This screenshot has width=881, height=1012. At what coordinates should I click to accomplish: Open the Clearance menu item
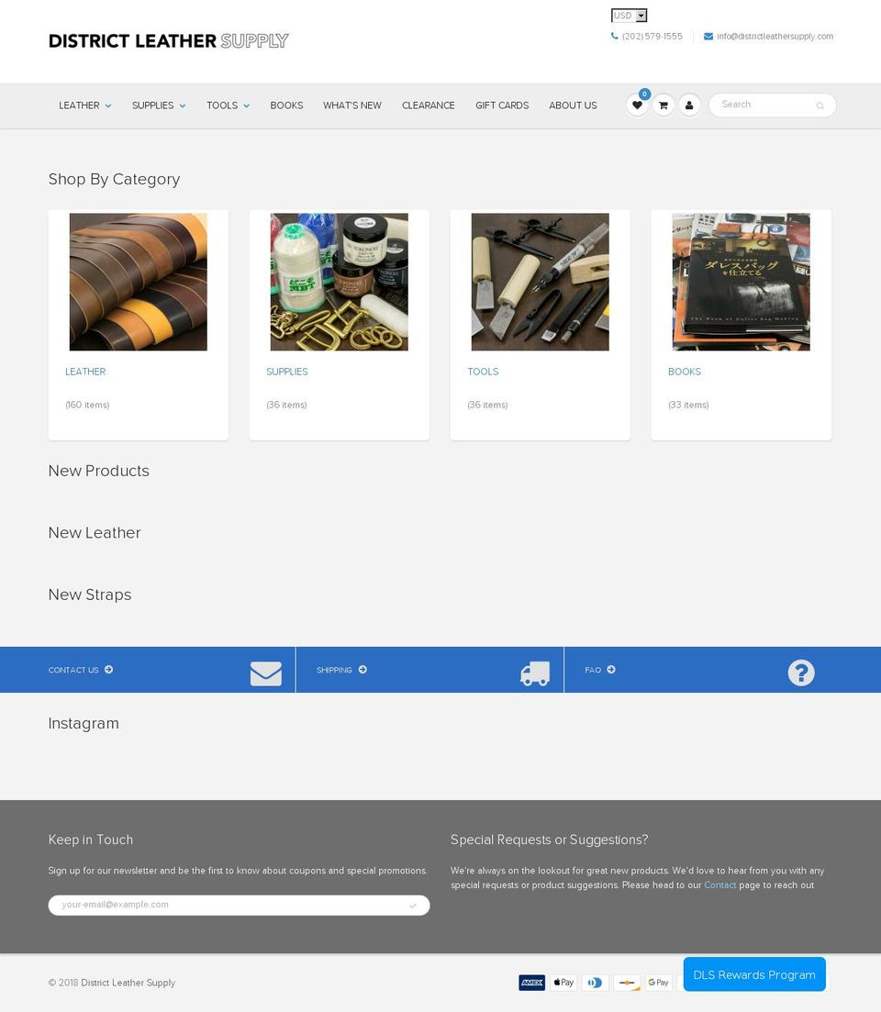(429, 106)
